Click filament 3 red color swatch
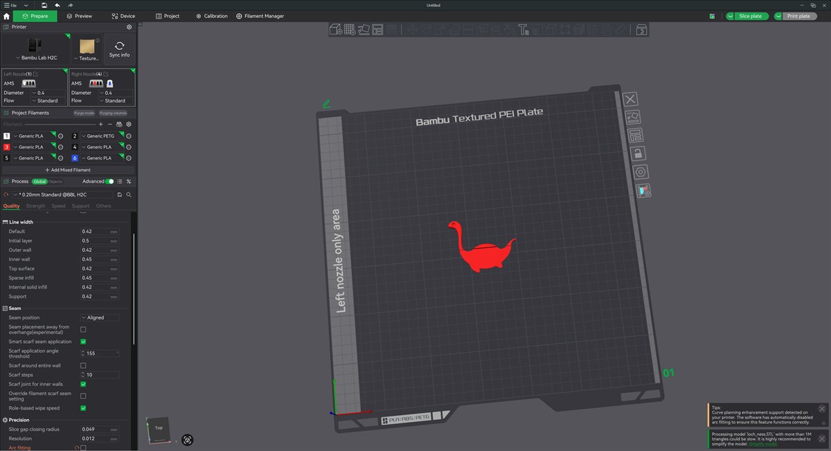 pyautogui.click(x=7, y=147)
